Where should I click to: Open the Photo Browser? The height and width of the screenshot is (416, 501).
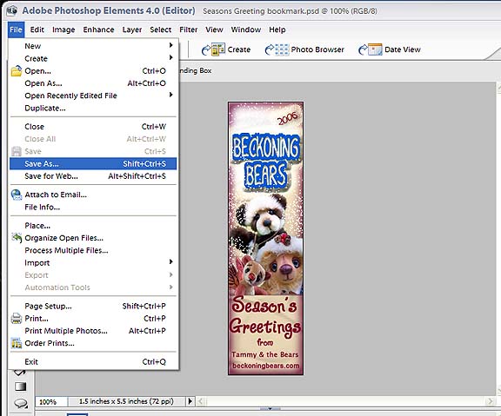(304, 50)
